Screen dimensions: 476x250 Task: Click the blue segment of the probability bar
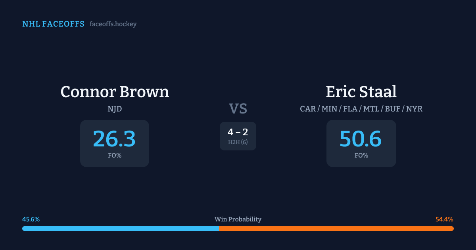120,229
